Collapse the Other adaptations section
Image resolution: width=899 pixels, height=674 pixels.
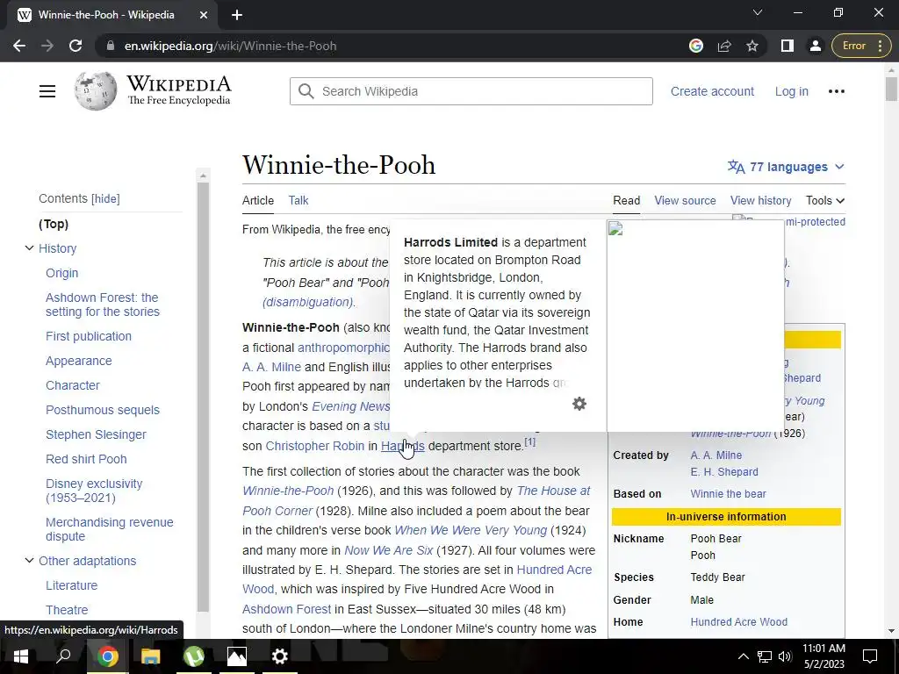tap(29, 561)
